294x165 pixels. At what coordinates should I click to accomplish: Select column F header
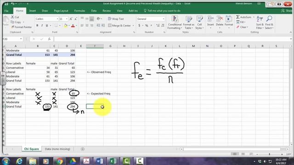click(x=95, y=46)
